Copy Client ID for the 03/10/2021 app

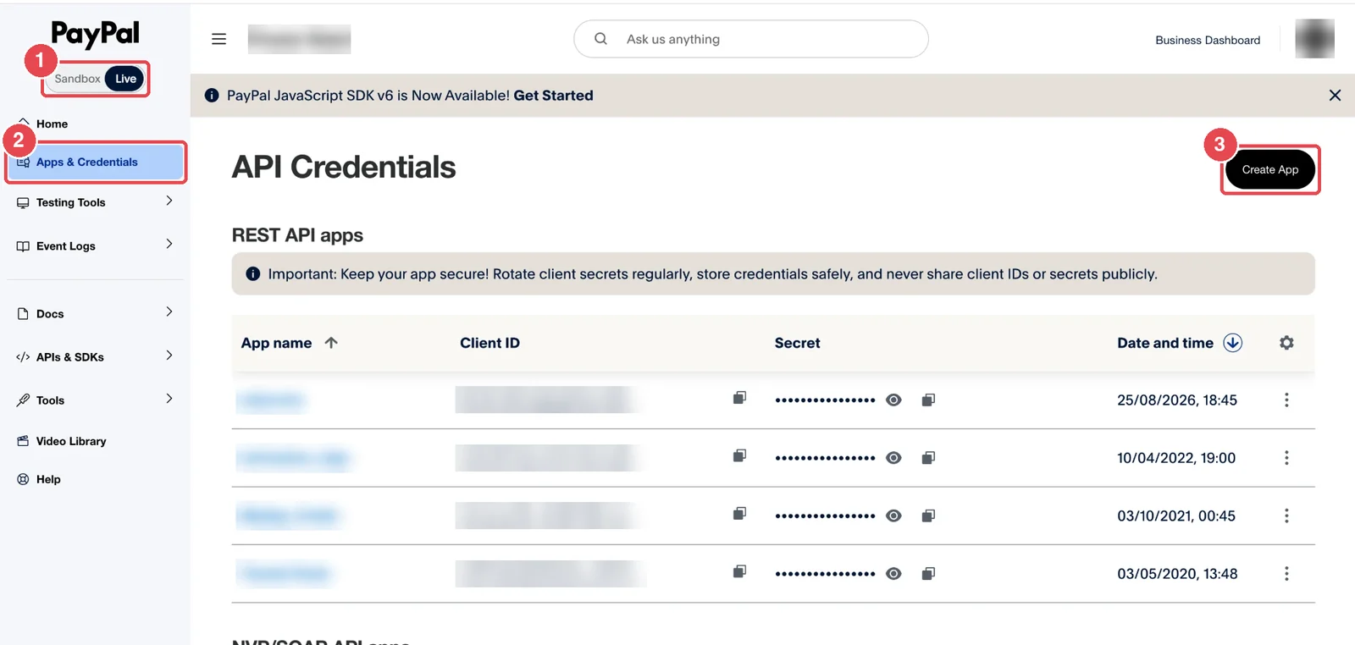pyautogui.click(x=739, y=514)
